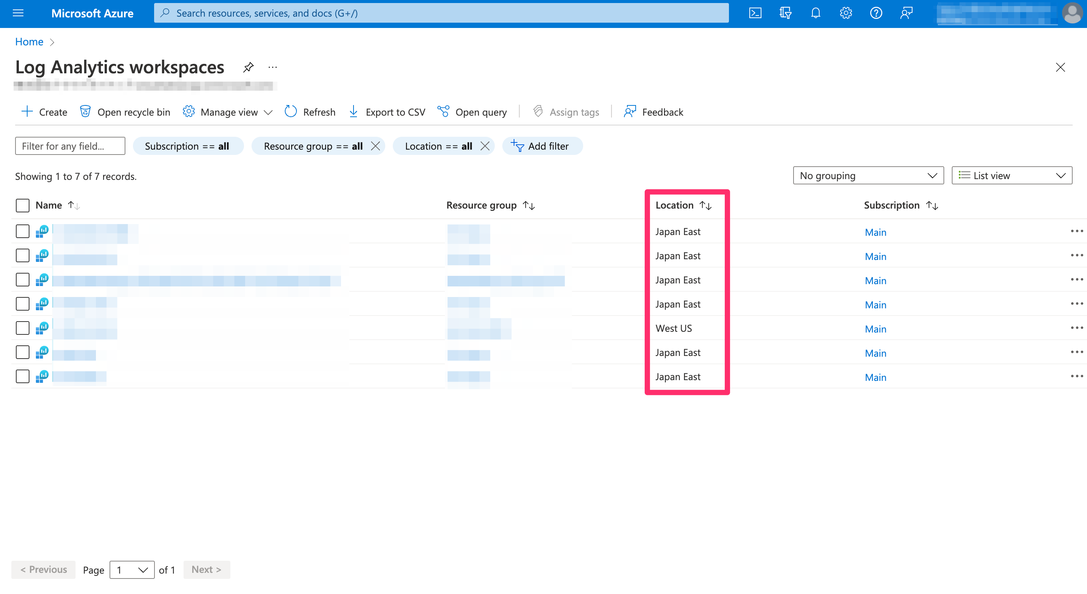Expand the No grouping dropdown
The width and height of the screenshot is (1087, 594).
(x=868, y=176)
